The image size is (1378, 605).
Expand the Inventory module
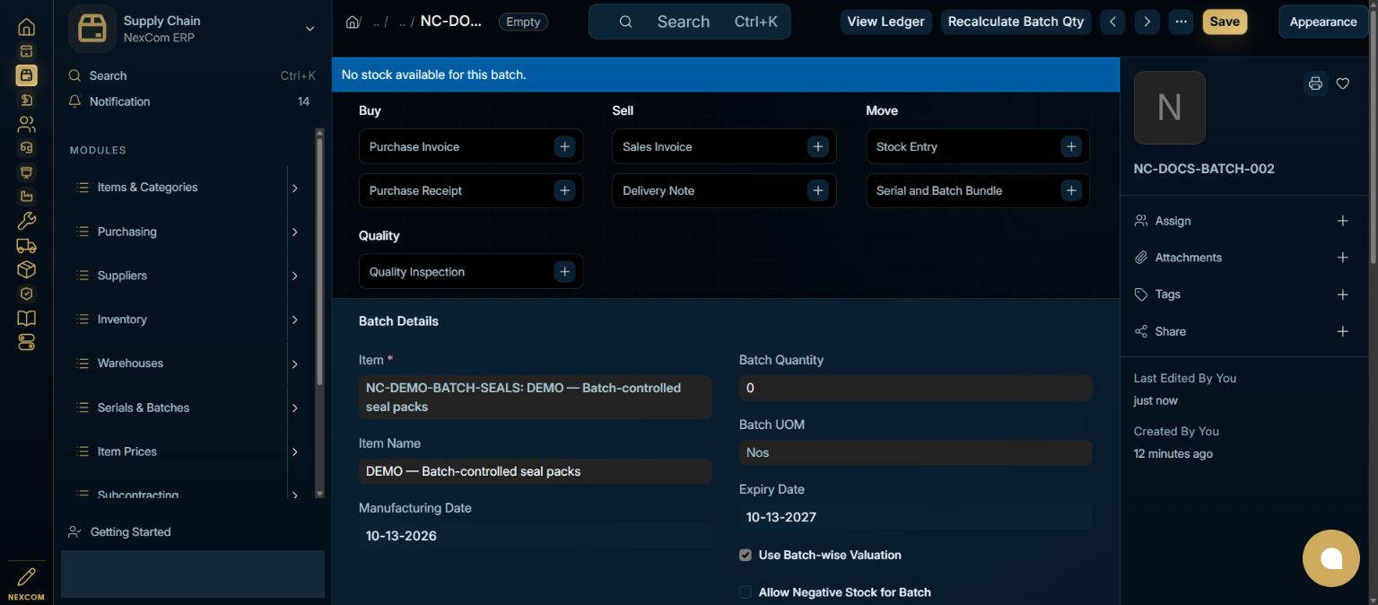[x=294, y=320]
